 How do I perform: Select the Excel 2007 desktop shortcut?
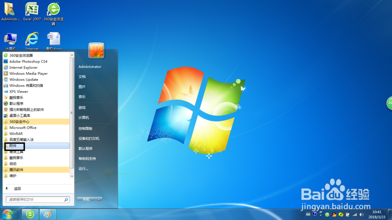tap(32, 11)
